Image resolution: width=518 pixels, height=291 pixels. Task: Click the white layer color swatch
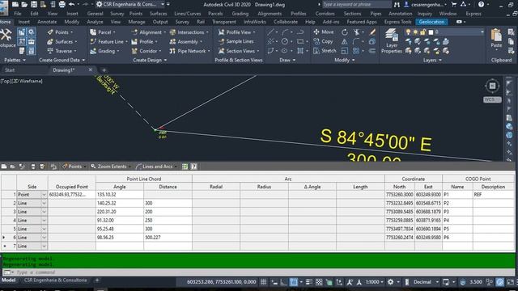tap(431, 32)
